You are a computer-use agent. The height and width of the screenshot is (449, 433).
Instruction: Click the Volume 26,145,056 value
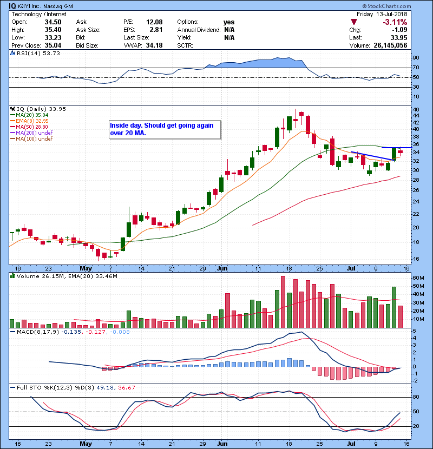pos(390,45)
